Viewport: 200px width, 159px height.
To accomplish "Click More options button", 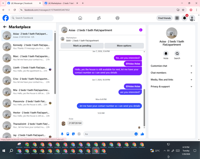I will [x=124, y=46].
